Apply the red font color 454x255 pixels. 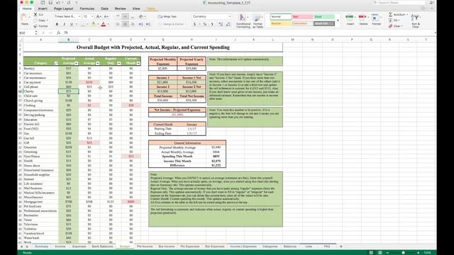coord(104,25)
